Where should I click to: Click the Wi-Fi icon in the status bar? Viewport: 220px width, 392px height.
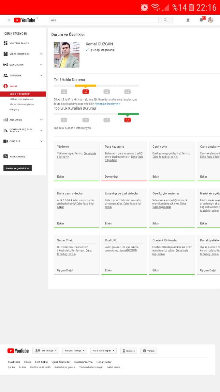coord(155,7)
